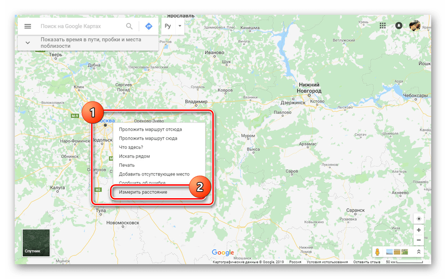Screen dimensions: 446x279
Task: Click the Владимир city label
Action: 196,102
